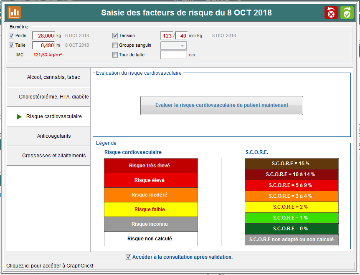
Task: Click the Poids weight input field
Action: (x=43, y=36)
